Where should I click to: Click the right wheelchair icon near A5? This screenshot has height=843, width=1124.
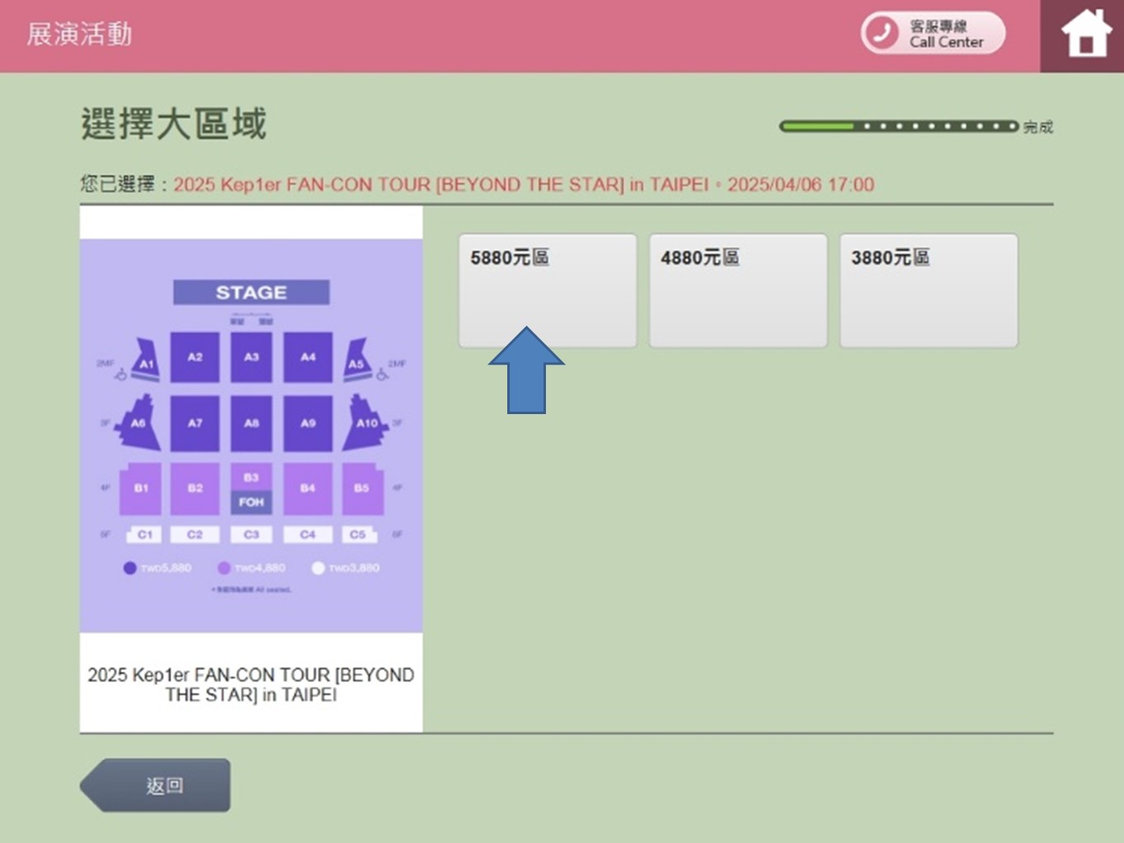click(382, 375)
